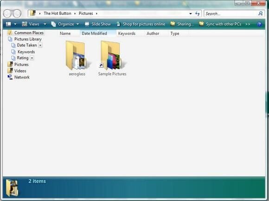Click the Videos folder icon in sidebar
The height and width of the screenshot is (201, 269).
point(10,71)
